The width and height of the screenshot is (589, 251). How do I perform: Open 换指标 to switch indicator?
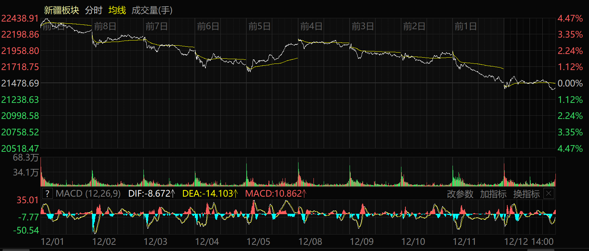(526, 194)
